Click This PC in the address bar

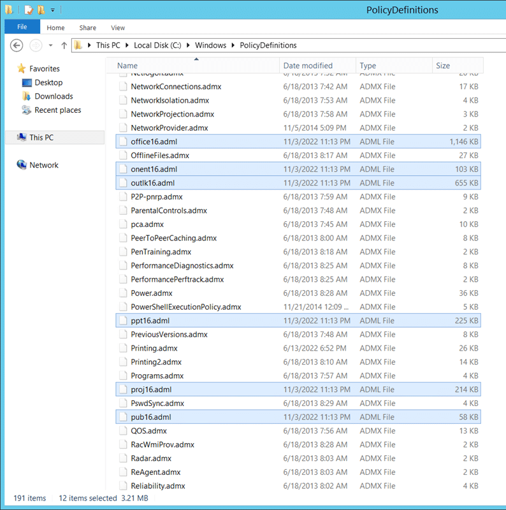coord(108,45)
